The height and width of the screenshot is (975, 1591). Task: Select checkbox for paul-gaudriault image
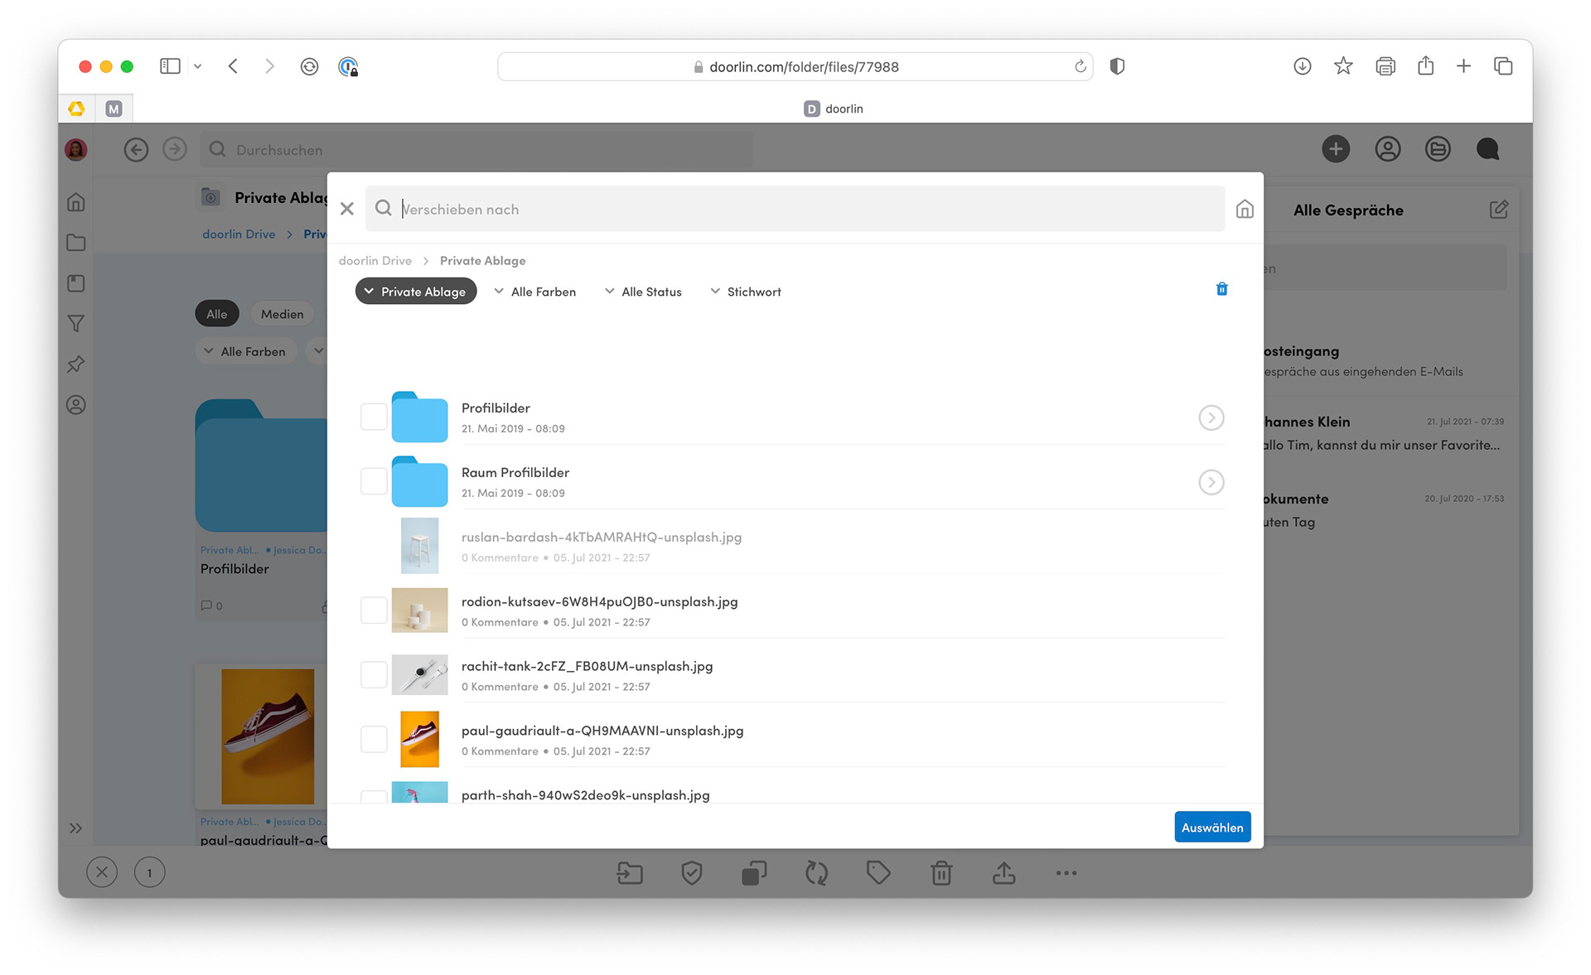(x=374, y=739)
